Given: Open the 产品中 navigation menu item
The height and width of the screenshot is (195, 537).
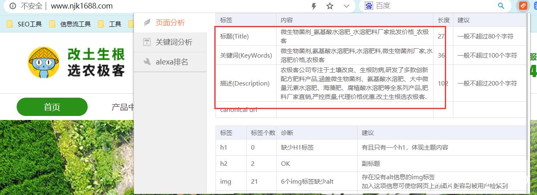Looking at the screenshot, I should pos(123,107).
